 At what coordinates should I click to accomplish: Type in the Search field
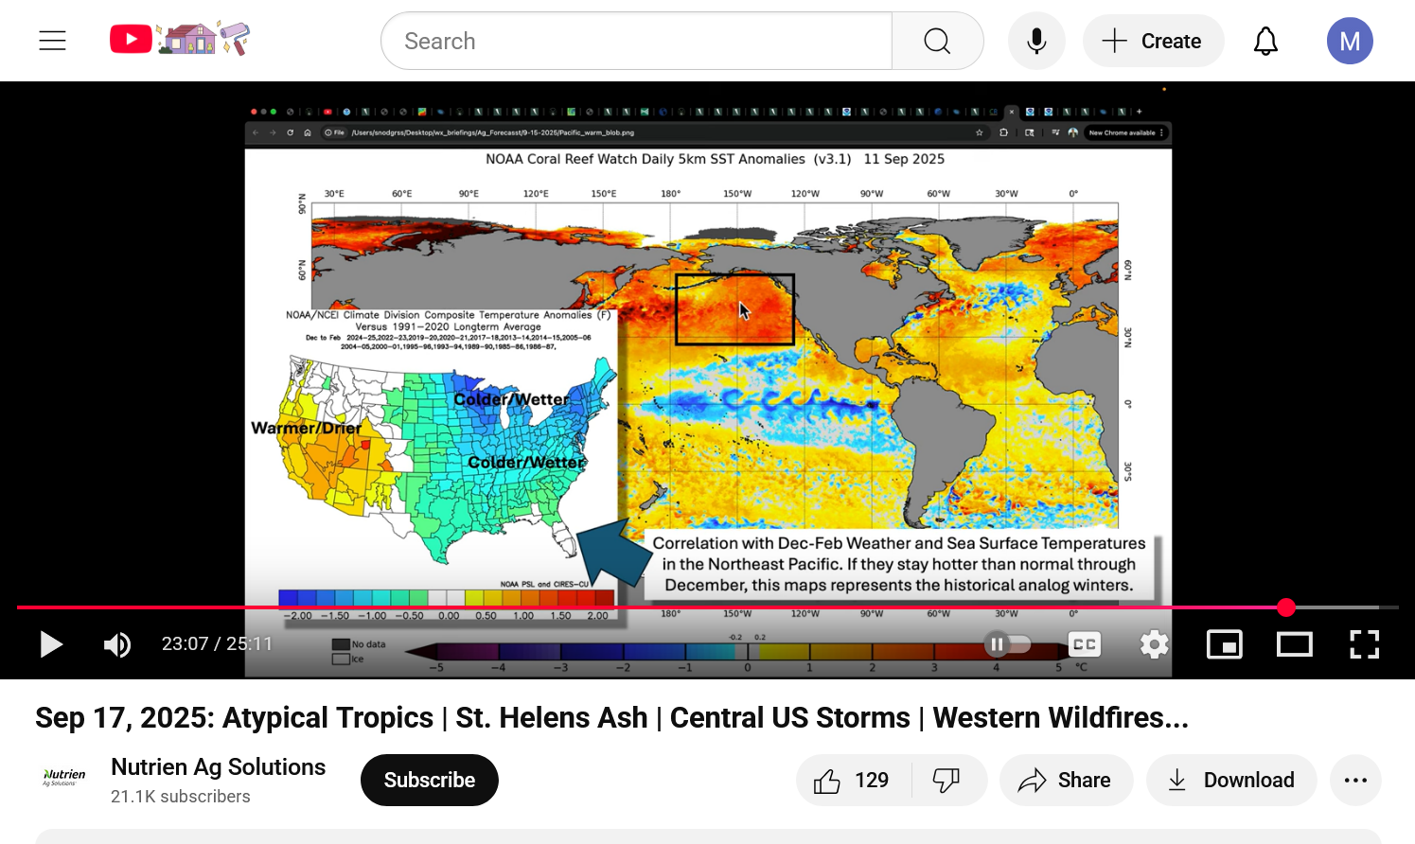click(x=636, y=41)
